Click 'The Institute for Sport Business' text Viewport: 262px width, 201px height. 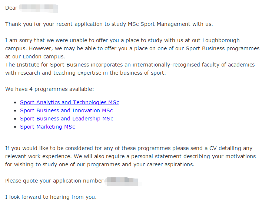coord(47,65)
